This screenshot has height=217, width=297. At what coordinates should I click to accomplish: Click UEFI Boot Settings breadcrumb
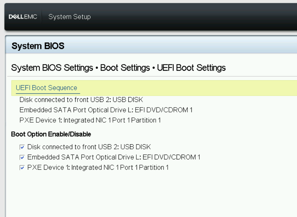(x=191, y=68)
